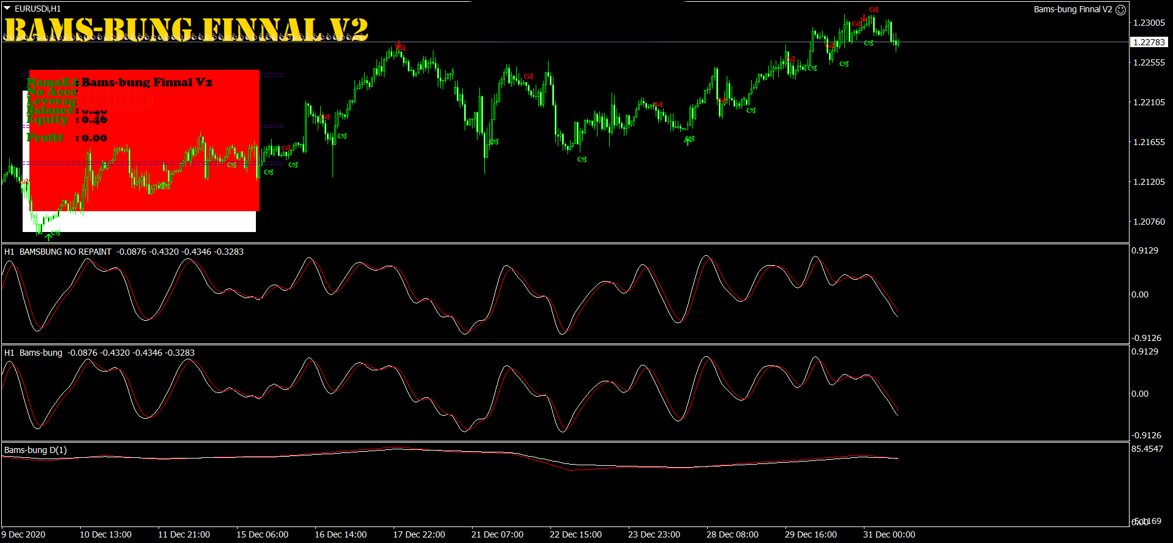Screen dimensions: 1173x543
Task: Click the 17 Dec 22:00 time axis label
Action: (419, 534)
